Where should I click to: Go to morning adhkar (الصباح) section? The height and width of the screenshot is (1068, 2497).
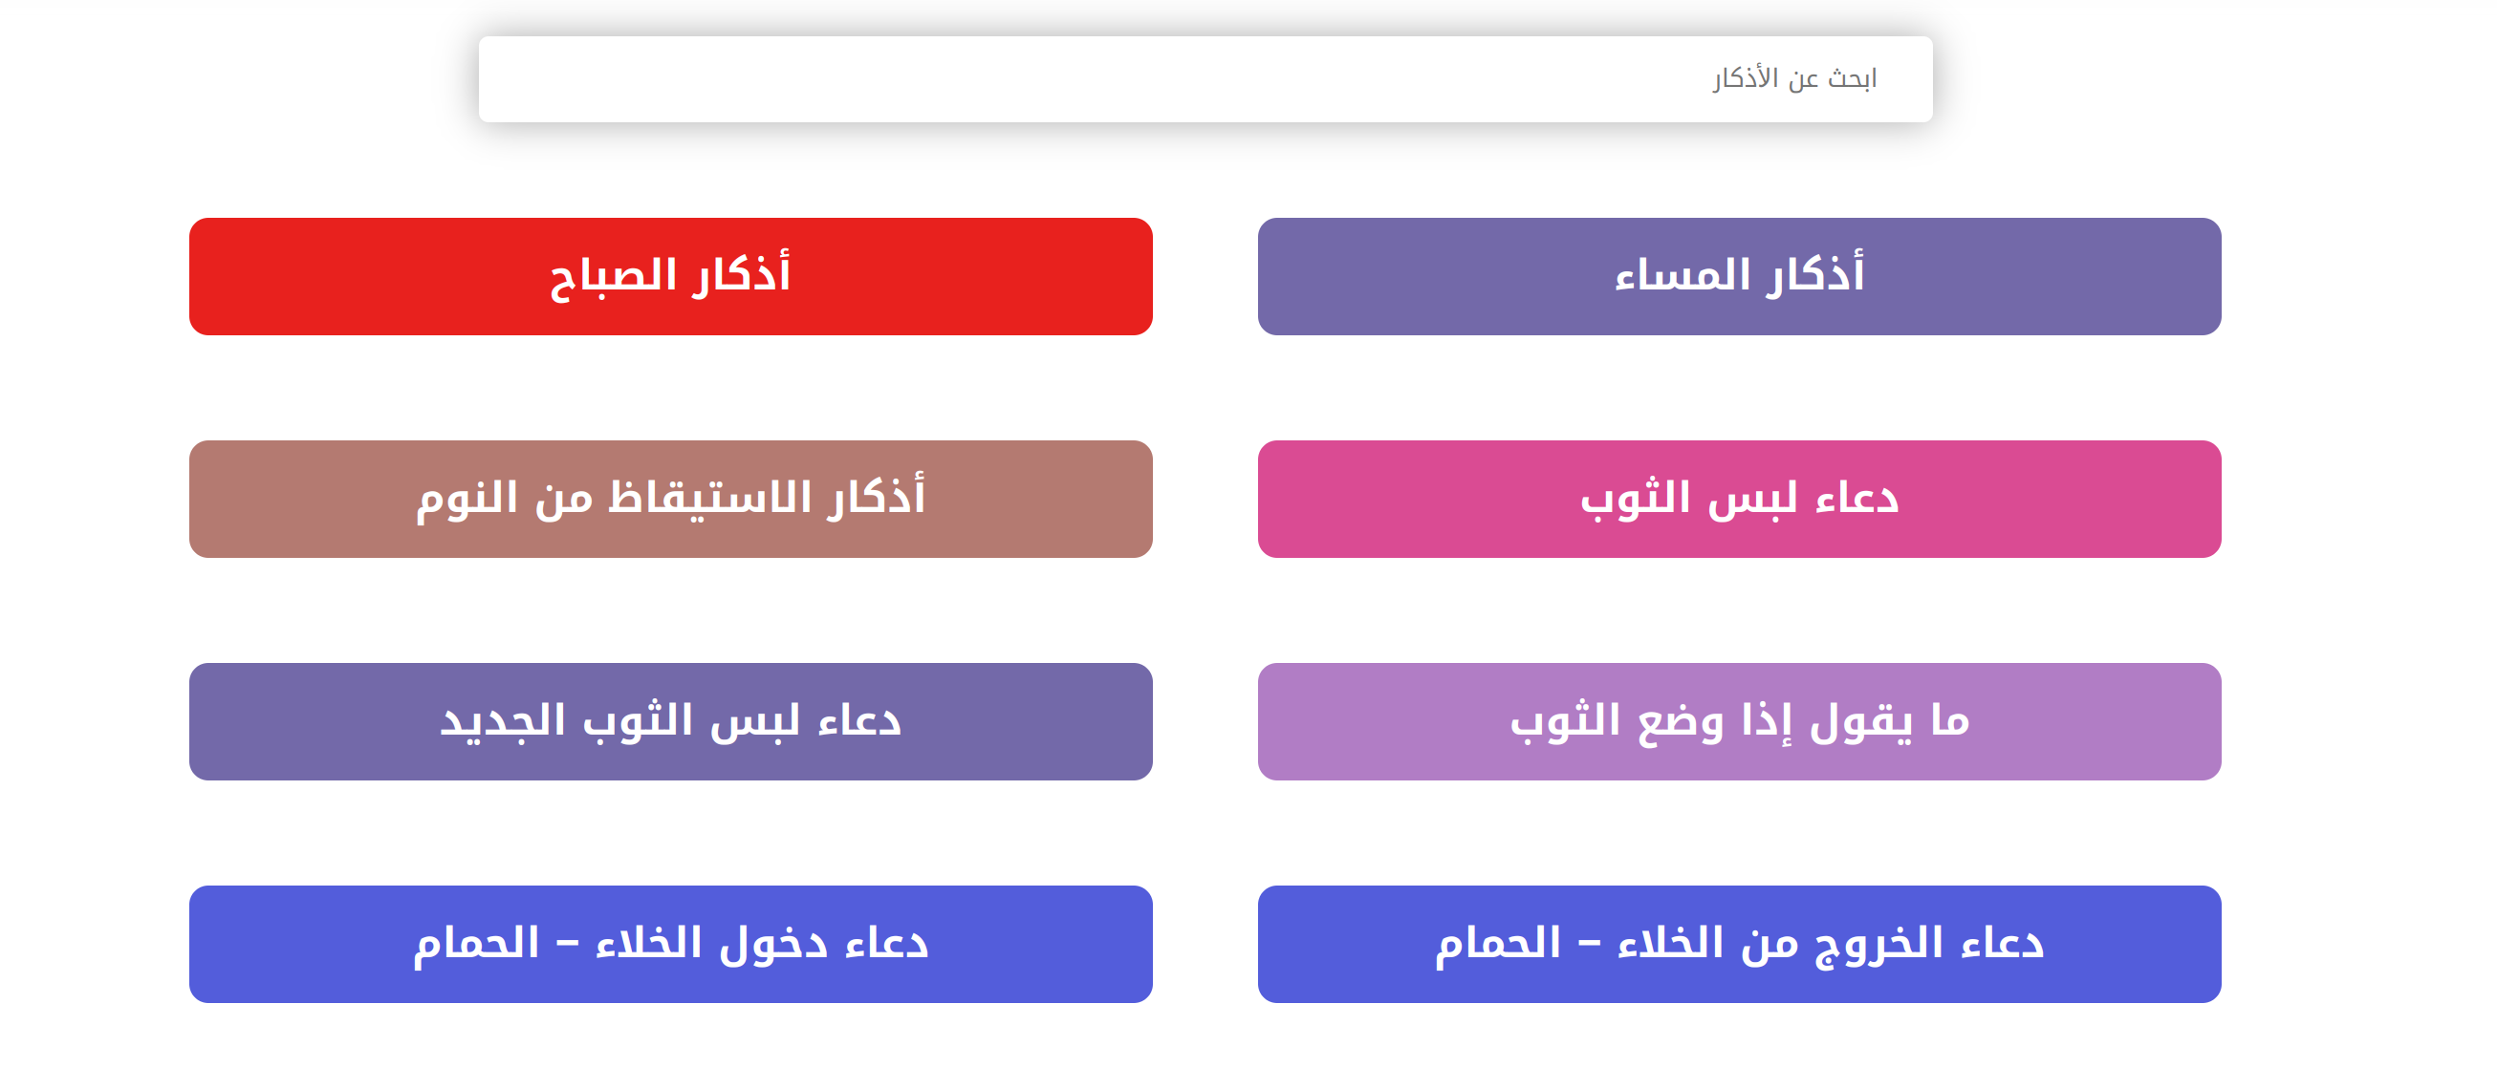pos(671,276)
